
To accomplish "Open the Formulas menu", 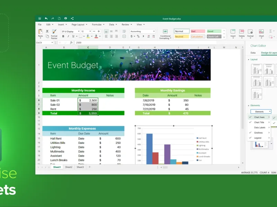I will [98, 24].
